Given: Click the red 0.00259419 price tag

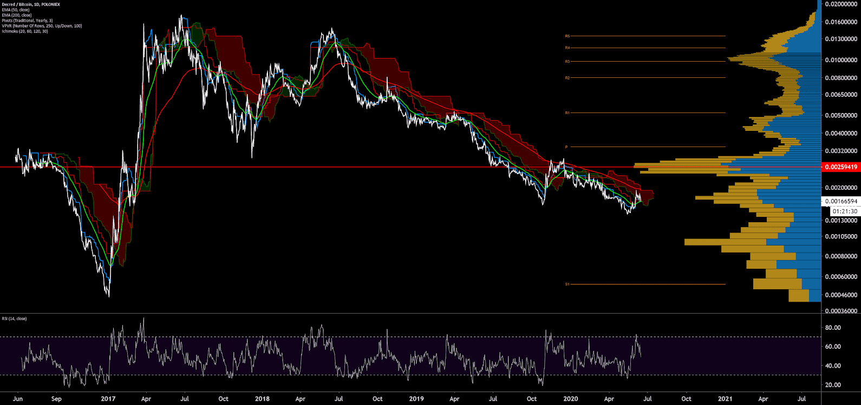Looking at the screenshot, I should 840,167.
